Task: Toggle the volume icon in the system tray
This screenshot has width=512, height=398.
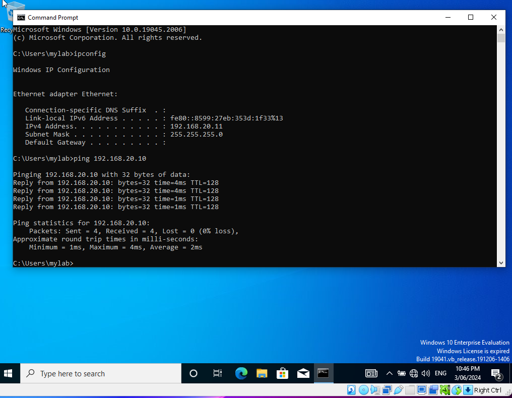Action: pyautogui.click(x=426, y=373)
